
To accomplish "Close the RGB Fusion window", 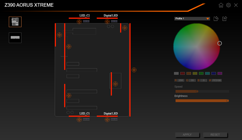I will (236, 5).
